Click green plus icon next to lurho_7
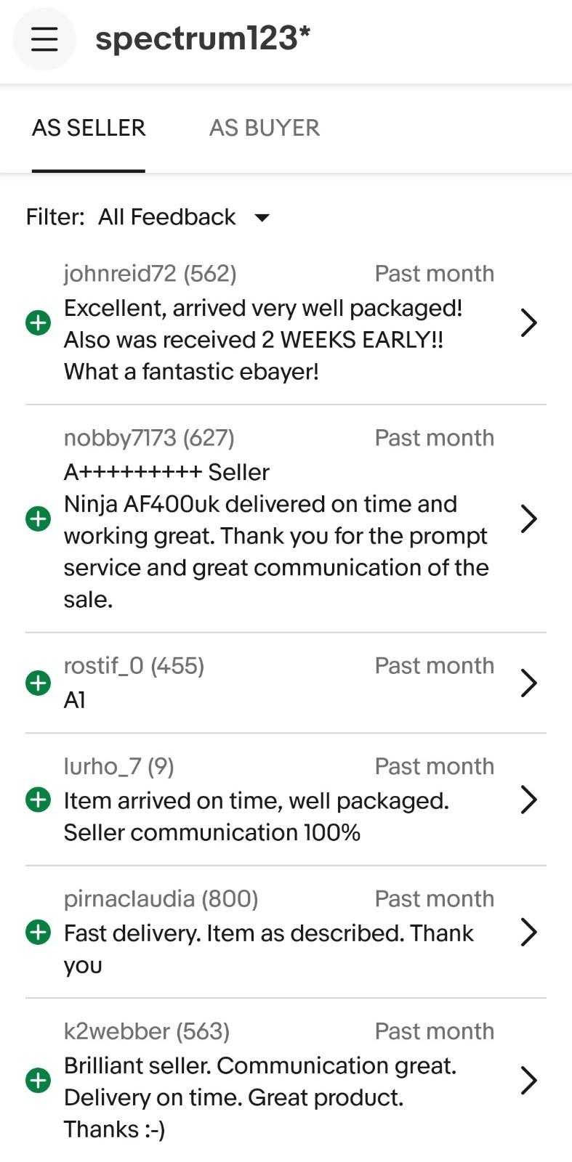 [39, 800]
